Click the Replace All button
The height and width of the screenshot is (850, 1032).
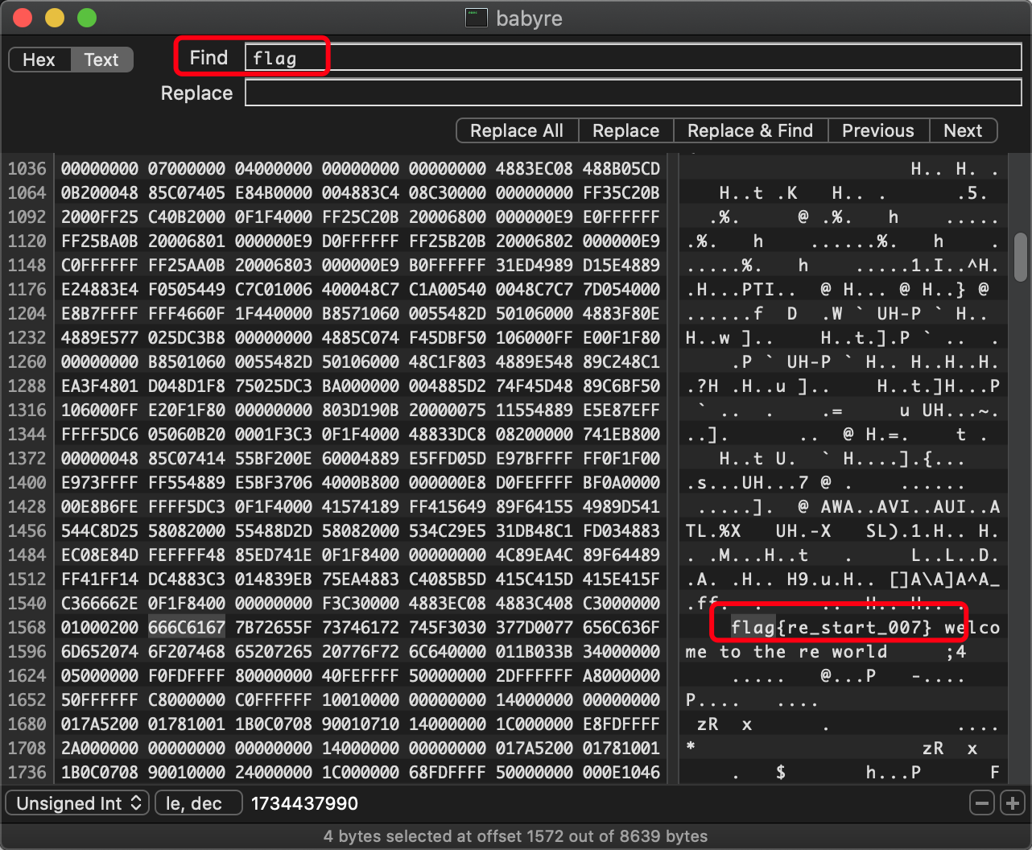pyautogui.click(x=517, y=130)
